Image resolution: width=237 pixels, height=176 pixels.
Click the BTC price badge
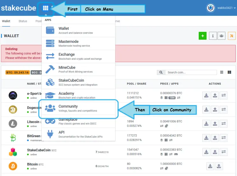[17, 72]
